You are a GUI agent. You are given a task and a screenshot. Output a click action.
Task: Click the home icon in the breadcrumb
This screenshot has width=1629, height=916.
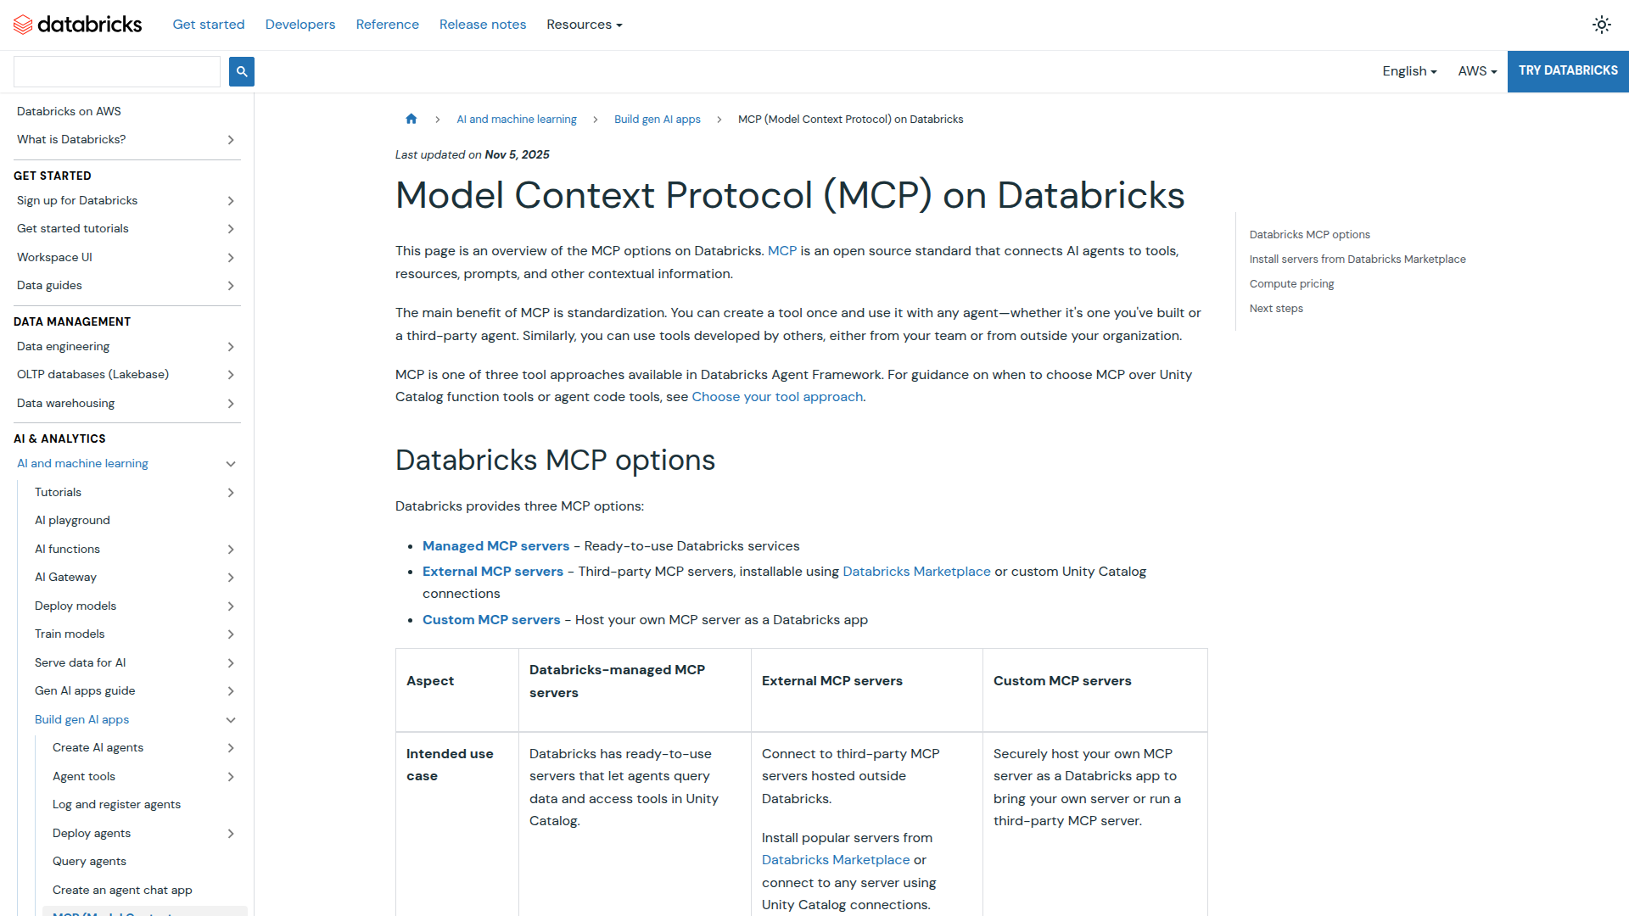[411, 119]
